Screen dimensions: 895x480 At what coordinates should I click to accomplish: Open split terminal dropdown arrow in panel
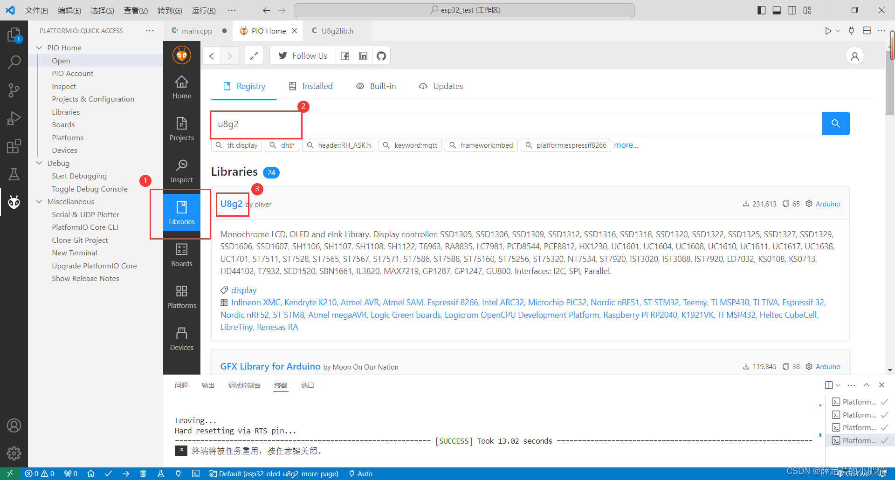coord(838,385)
